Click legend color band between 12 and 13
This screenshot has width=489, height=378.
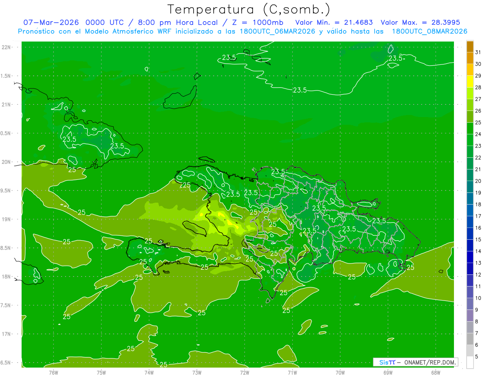click(x=470, y=269)
